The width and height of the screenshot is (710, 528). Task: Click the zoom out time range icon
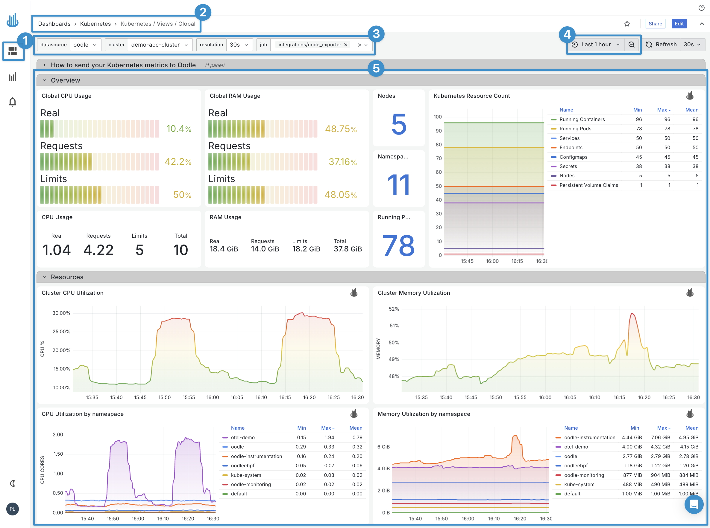(631, 45)
